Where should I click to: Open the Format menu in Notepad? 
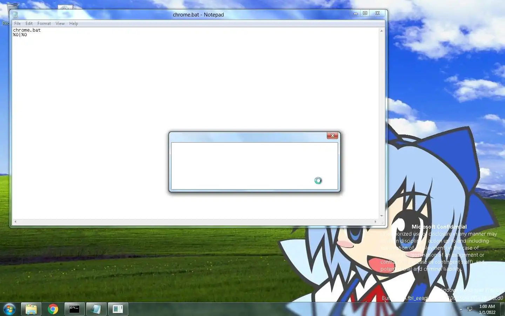point(44,24)
